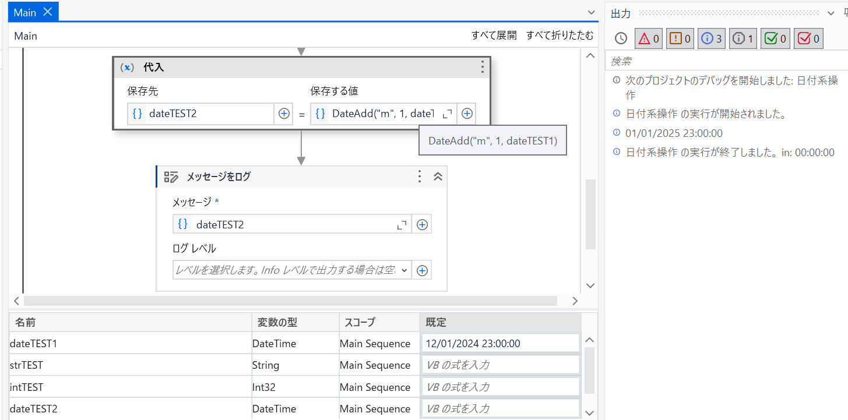This screenshot has width=848, height=420.
Task: Toggle the red check filter in output
Action: [808, 38]
